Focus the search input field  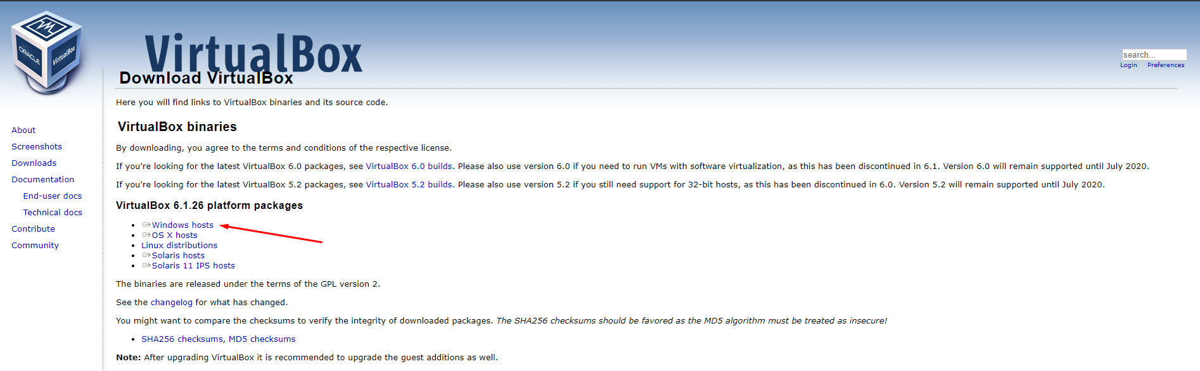click(1154, 54)
